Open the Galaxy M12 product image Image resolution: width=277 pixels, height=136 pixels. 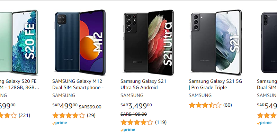click(80, 42)
